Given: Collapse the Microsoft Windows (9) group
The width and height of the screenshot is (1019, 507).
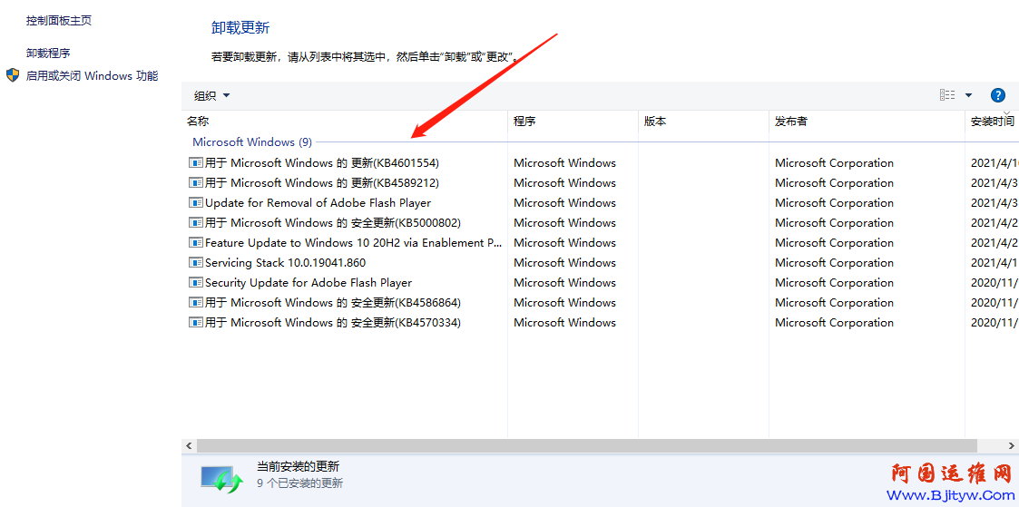Looking at the screenshot, I should [251, 142].
